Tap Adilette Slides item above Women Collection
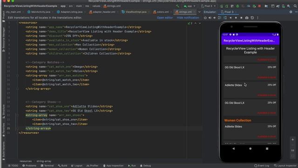 pyautogui.click(x=250, y=90)
